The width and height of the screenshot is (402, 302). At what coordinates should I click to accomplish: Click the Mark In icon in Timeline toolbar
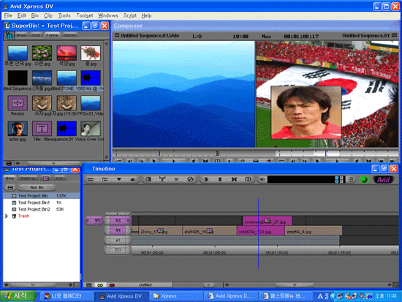(205, 179)
